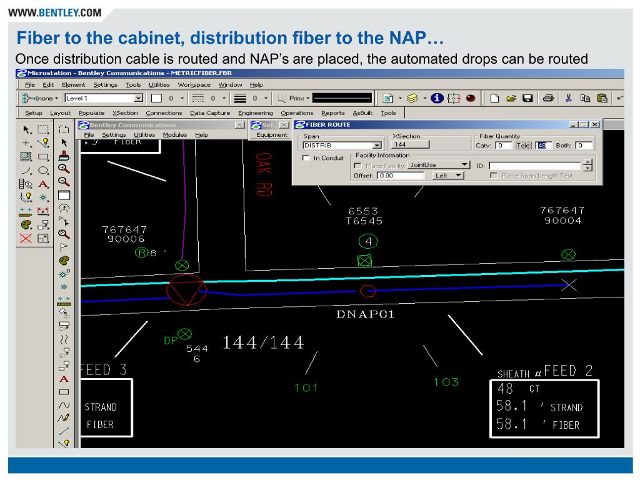Click the Cut scissors icon
The width and height of the screenshot is (640, 480).
(x=568, y=98)
